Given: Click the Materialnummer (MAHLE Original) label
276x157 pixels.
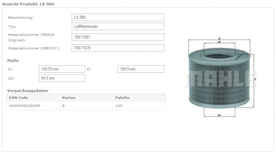Looking at the screenshot, I should 31,37.
